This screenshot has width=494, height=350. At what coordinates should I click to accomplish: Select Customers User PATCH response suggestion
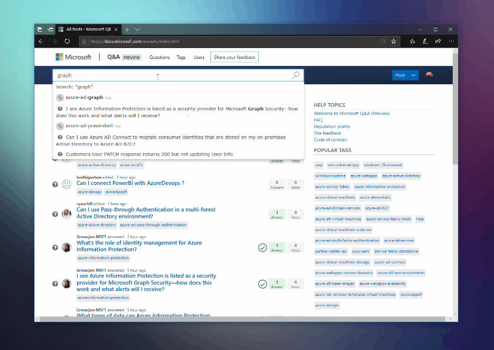(x=178, y=154)
